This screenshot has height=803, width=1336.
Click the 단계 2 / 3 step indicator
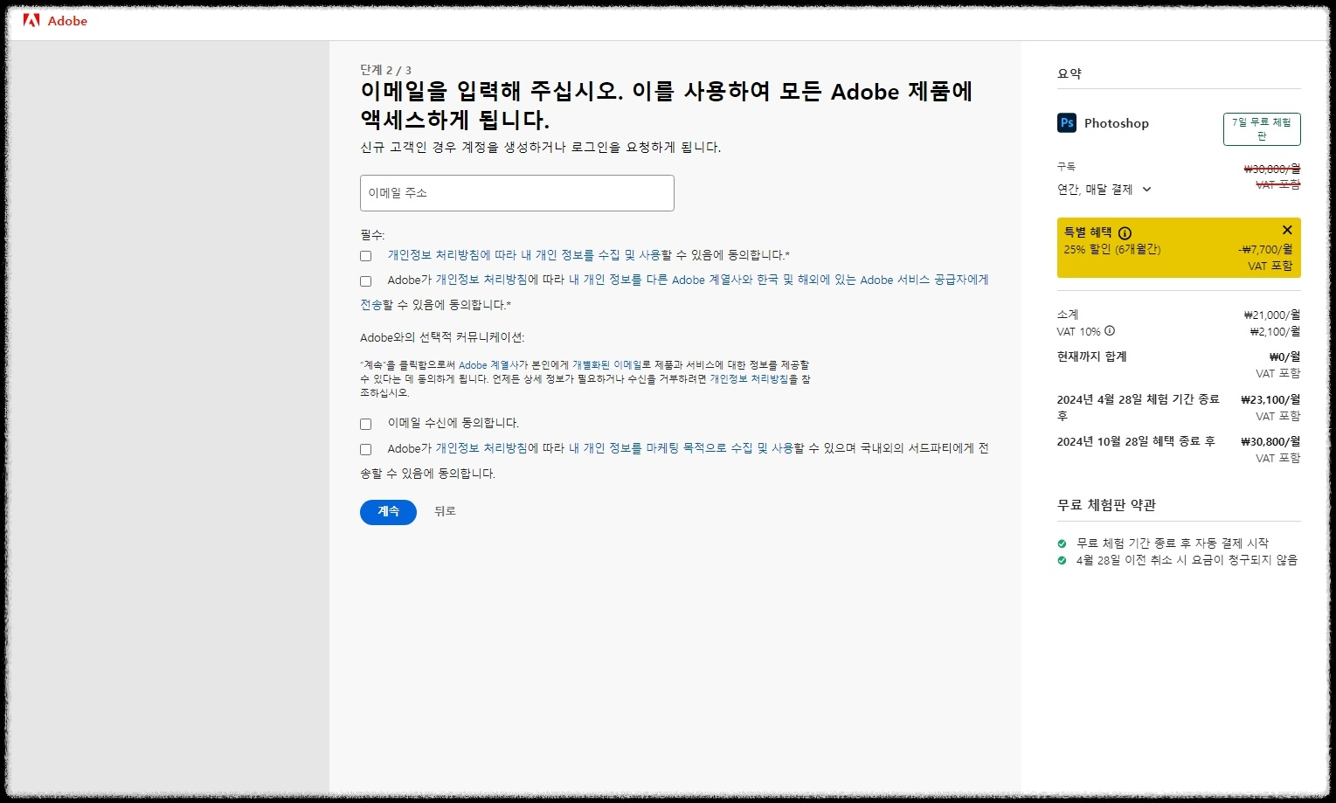[385, 70]
